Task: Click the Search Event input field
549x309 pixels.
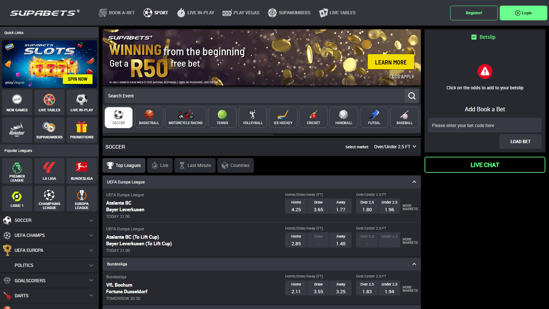Action: pyautogui.click(x=254, y=96)
